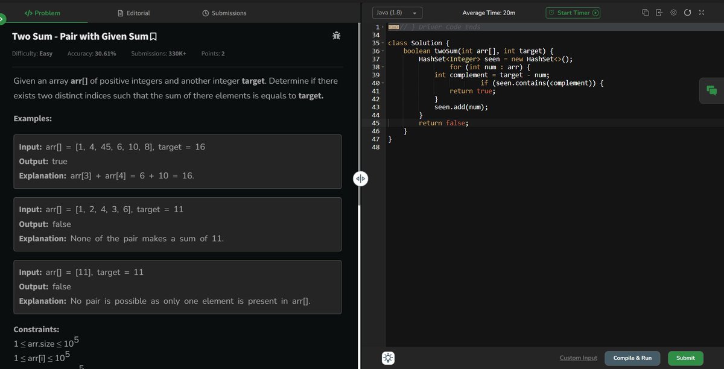
Task: Click Compile & Run button
Action: (632, 358)
